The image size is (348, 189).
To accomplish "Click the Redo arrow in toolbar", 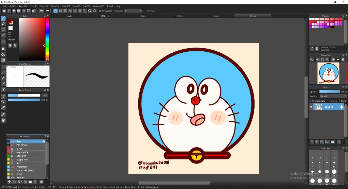I will tap(47, 11).
